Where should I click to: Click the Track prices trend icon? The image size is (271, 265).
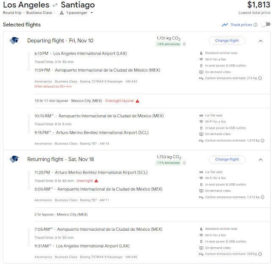coord(225,25)
